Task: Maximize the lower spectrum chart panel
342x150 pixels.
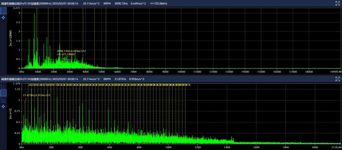Action: [x=337, y=79]
